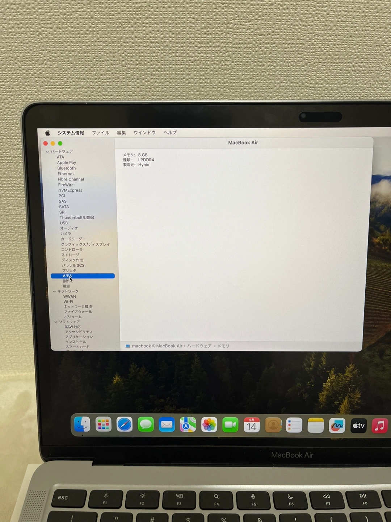391x522 pixels.
Task: Select カードリーダー in the sidebar
Action: tap(73, 239)
